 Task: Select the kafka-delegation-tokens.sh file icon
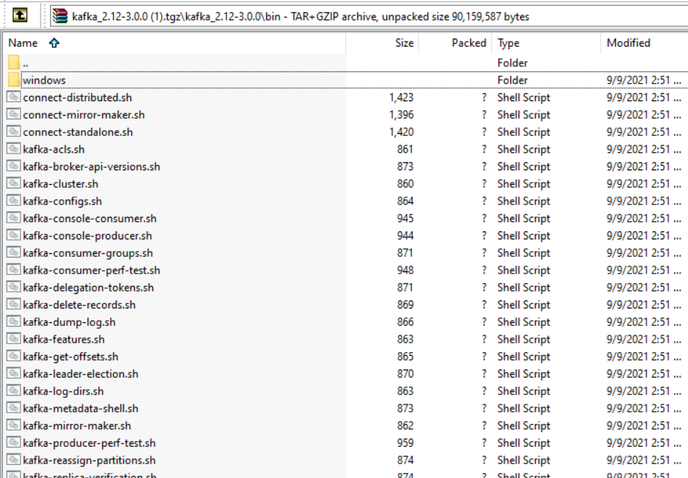14,287
